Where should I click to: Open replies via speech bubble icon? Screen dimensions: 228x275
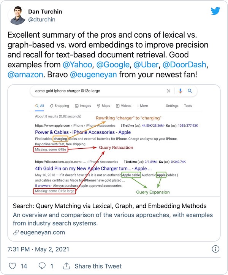42,266
